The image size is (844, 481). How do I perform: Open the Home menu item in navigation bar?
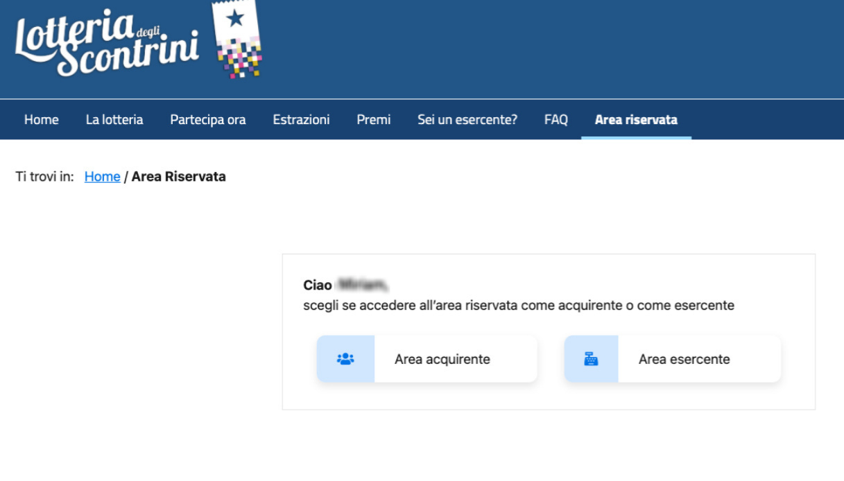(x=41, y=120)
